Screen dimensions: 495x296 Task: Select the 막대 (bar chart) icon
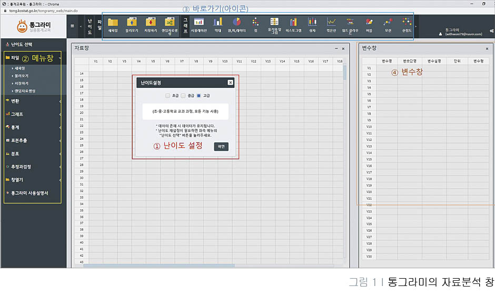pyautogui.click(x=218, y=22)
